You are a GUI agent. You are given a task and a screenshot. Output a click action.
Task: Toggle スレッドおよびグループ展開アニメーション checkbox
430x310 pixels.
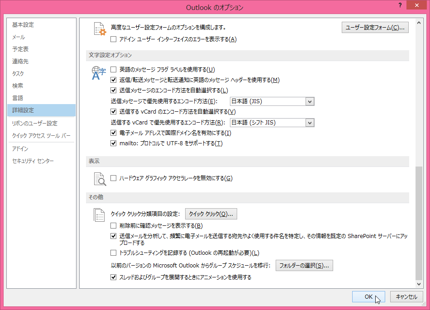113,277
